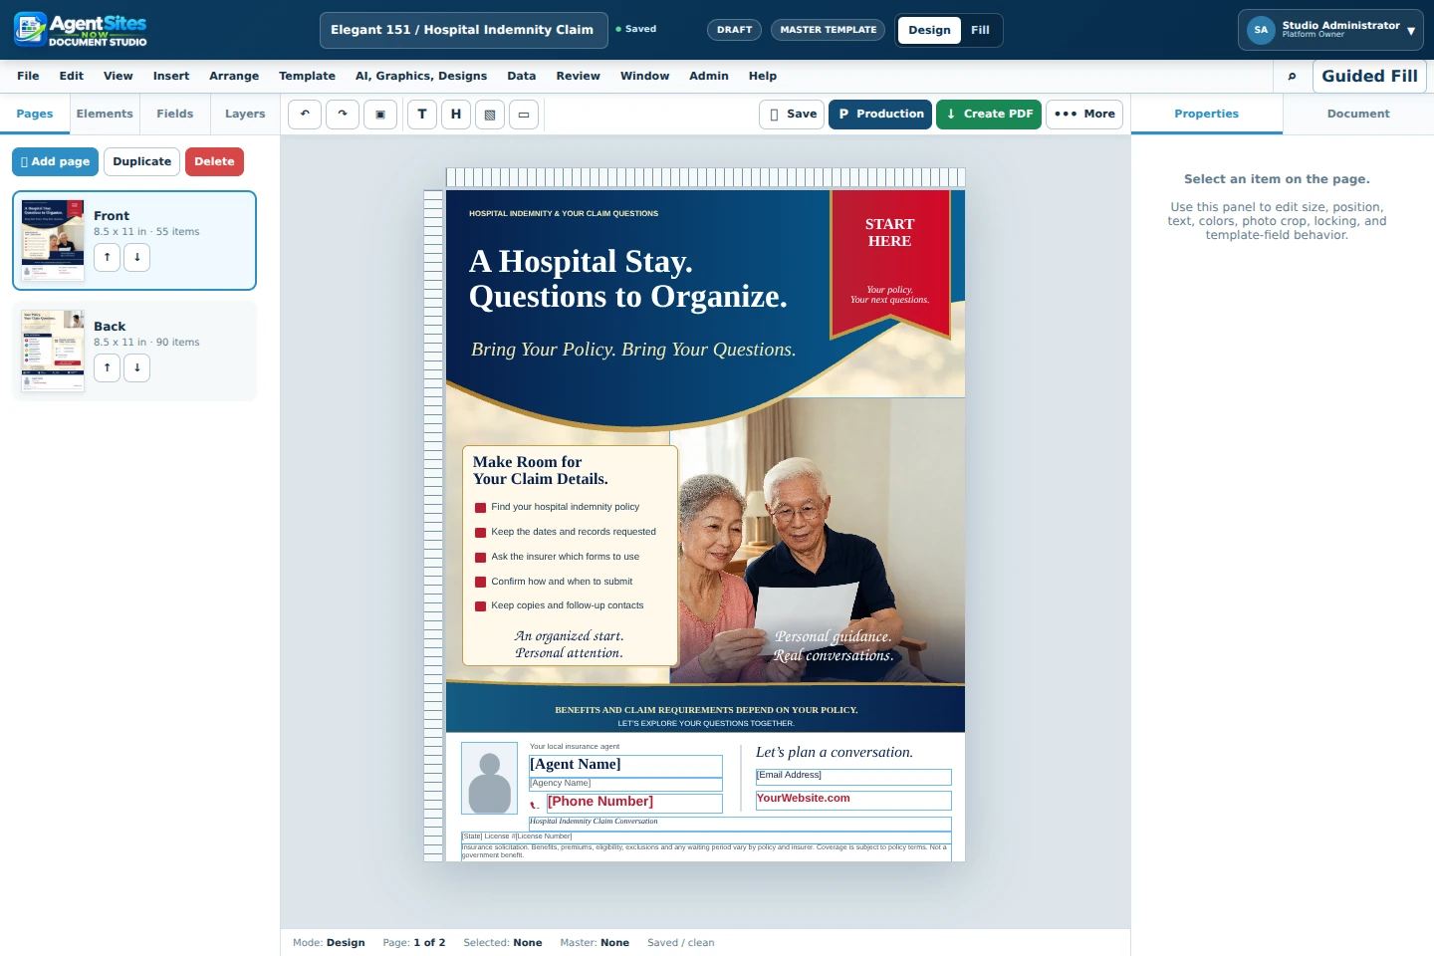The height and width of the screenshot is (956, 1434).
Task: Move the Front page down
Action: click(137, 257)
